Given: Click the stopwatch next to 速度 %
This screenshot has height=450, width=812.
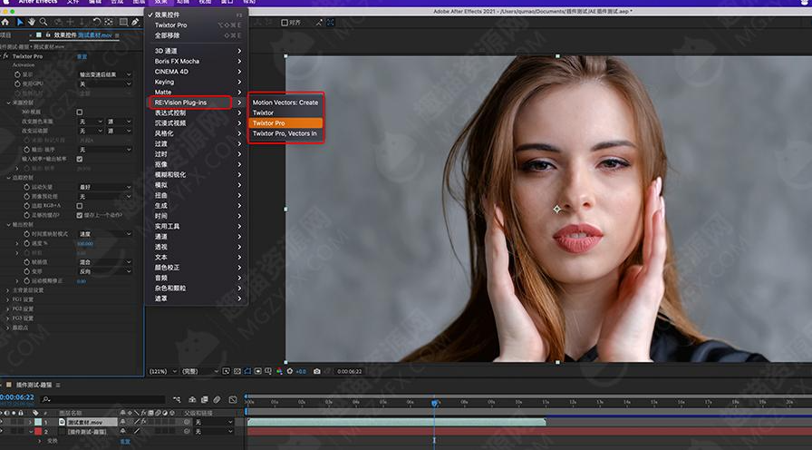Looking at the screenshot, I should [x=26, y=244].
